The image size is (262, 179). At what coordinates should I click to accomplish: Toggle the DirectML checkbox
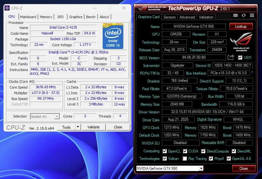click(234, 151)
